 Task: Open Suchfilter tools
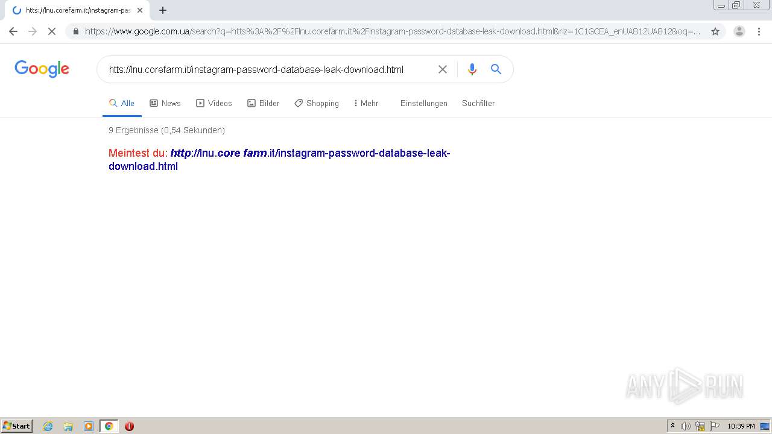[478, 103]
